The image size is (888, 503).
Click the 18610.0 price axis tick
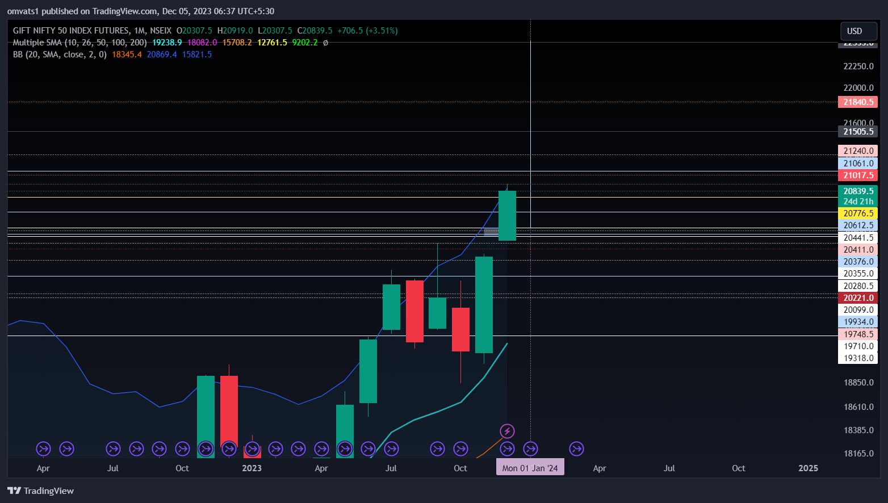point(858,407)
